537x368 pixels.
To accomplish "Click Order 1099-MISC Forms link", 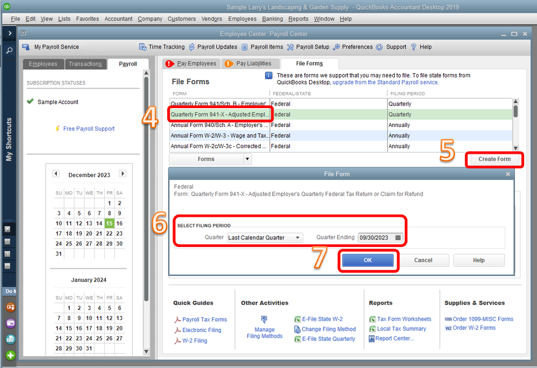I will [x=483, y=319].
